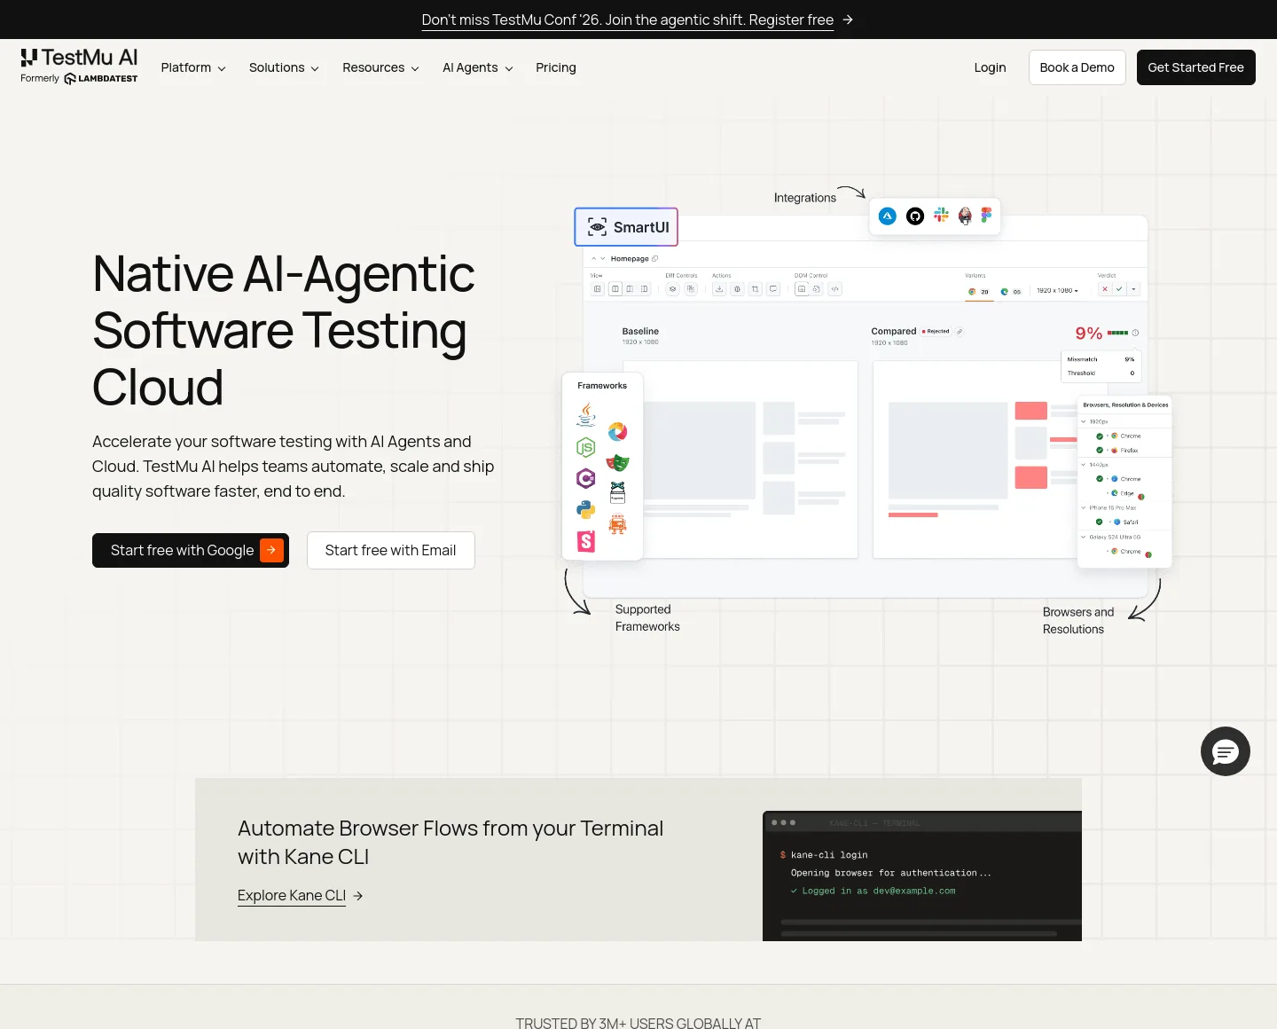Click the 9% mismatch level bar
Viewport: 1277px width, 1029px height.
pos(1117,333)
